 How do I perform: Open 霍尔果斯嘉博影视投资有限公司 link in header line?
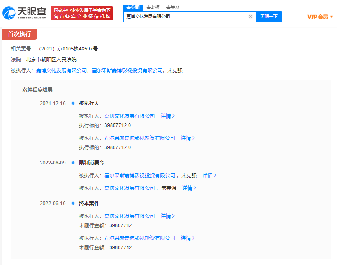[x=127, y=70]
